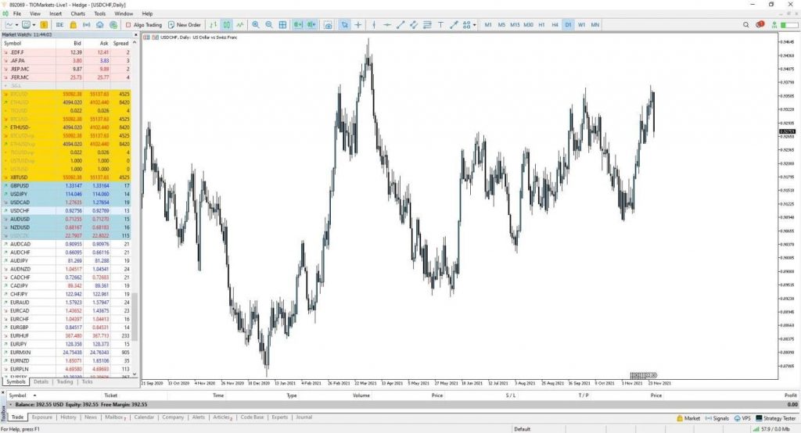The image size is (801, 433).
Task: Collapse the Balance summary row arrow
Action: [10, 404]
